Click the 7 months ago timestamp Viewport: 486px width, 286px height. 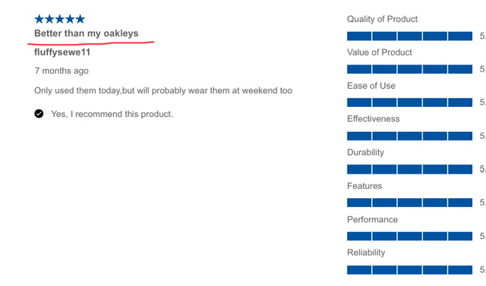click(62, 71)
